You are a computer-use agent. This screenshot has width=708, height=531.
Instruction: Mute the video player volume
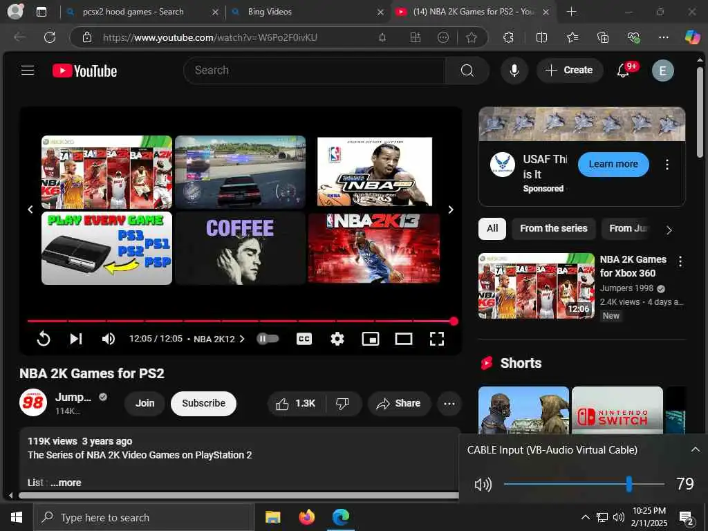[x=109, y=339]
